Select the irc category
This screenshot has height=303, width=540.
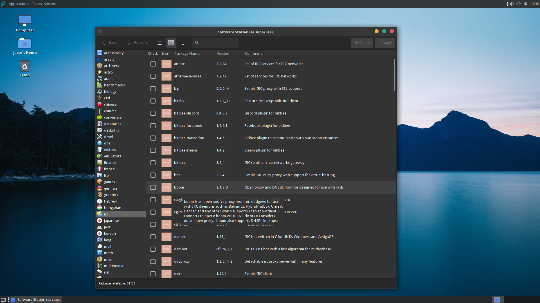pos(121,214)
